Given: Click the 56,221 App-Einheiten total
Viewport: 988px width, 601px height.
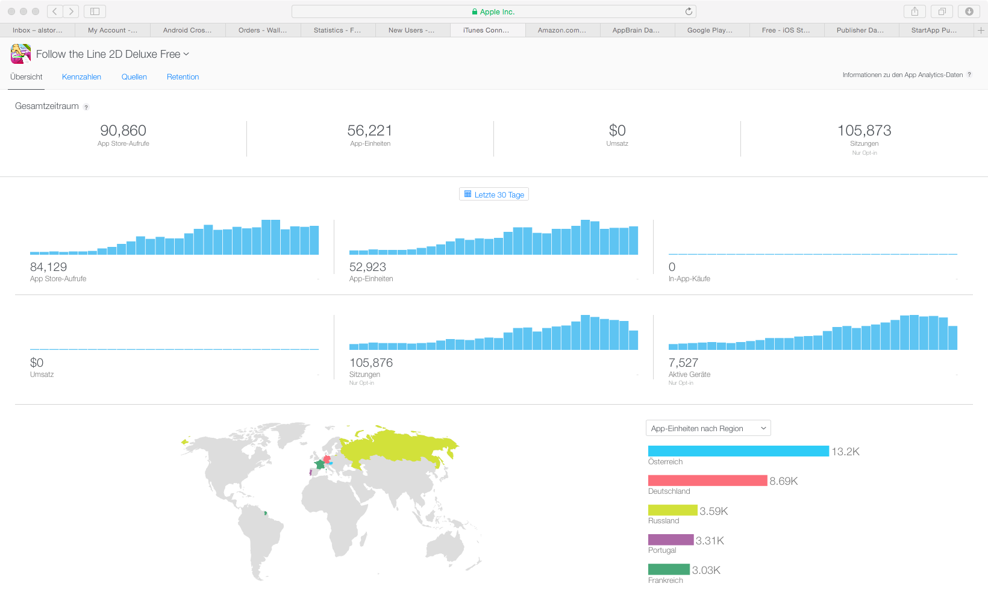Looking at the screenshot, I should 370,131.
